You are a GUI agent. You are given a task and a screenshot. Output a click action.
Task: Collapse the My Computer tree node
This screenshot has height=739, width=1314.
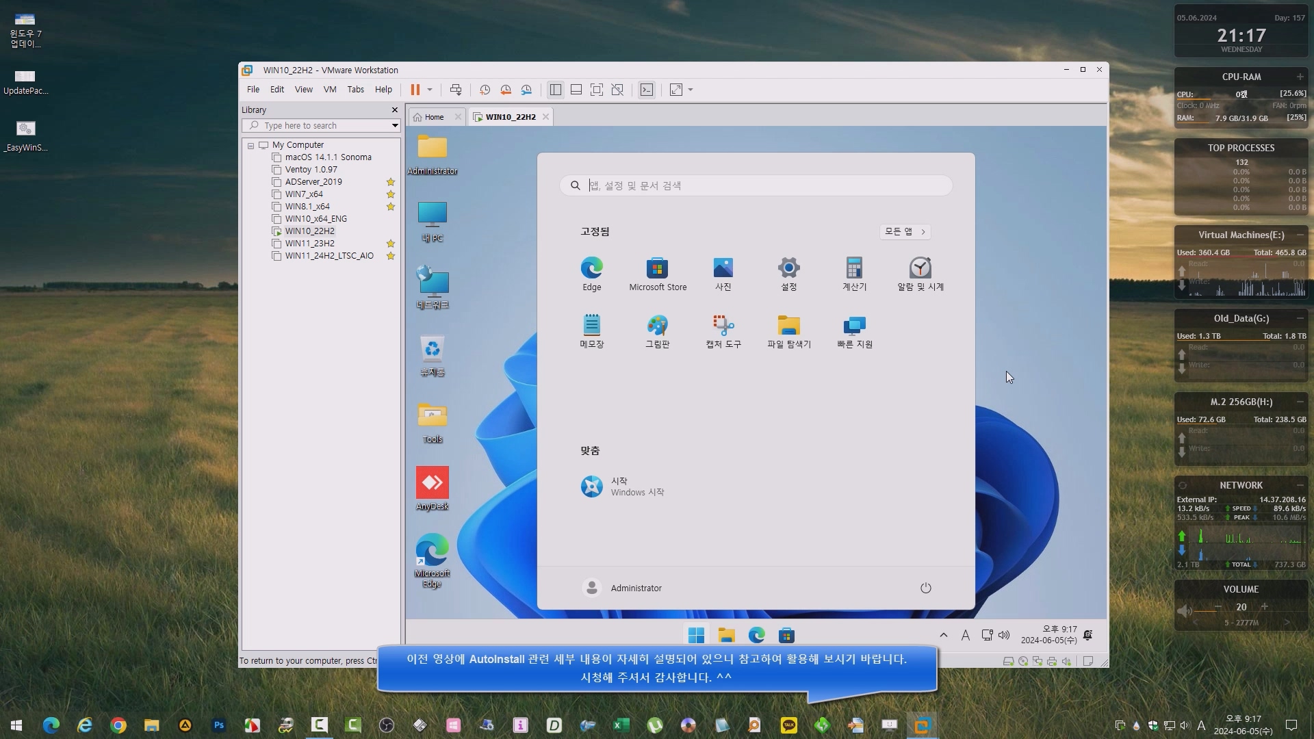click(251, 145)
